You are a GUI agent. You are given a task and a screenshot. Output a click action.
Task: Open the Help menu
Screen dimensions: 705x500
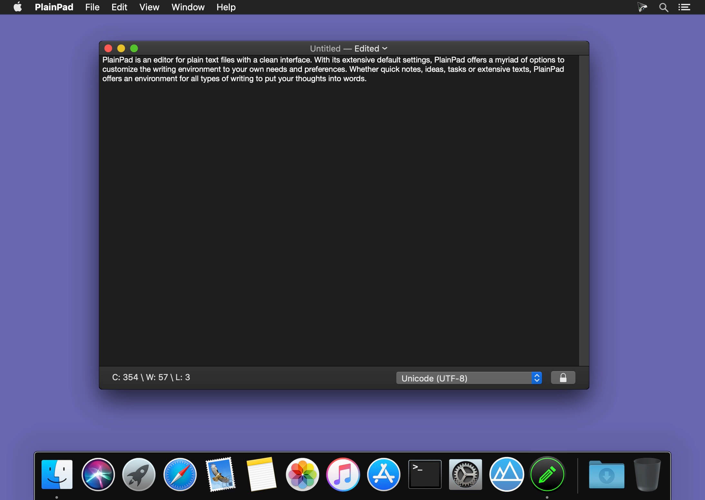pyautogui.click(x=226, y=7)
